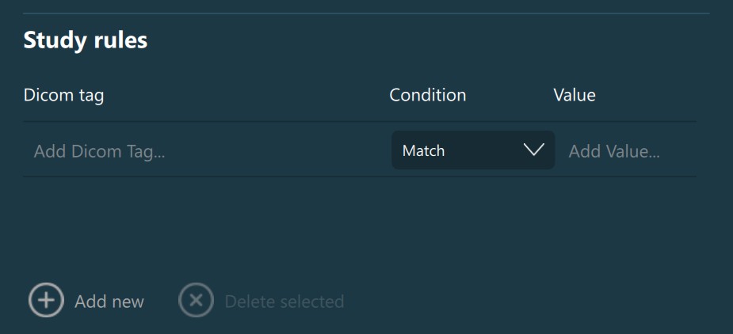Click the Value cell placeholder in the rule row
This screenshot has width=733, height=334.
614,150
